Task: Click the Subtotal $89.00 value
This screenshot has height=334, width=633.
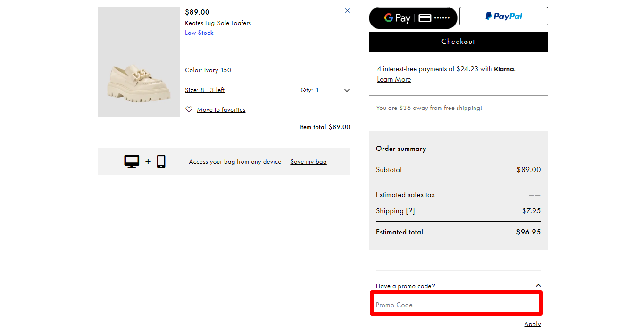Action: (529, 170)
